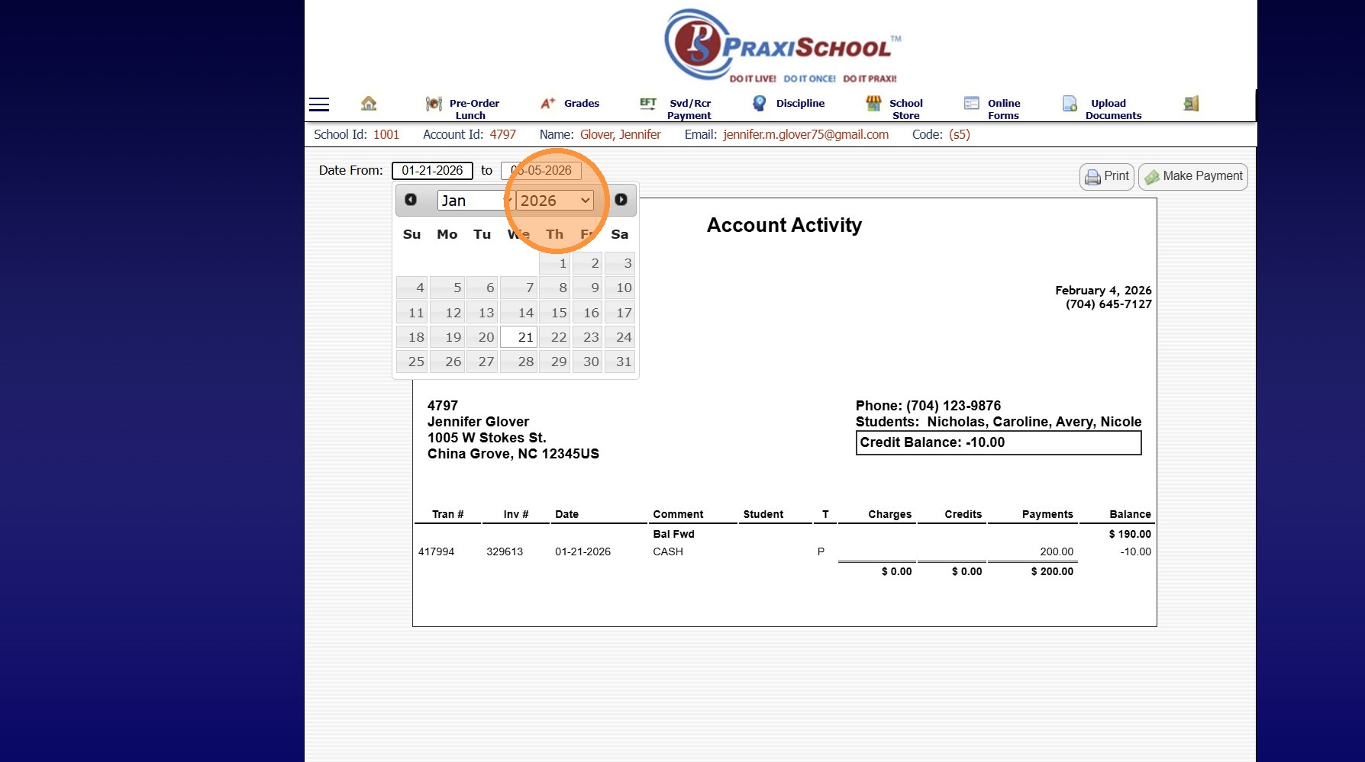Click the Date From field
The image size is (1365, 762).
point(432,171)
